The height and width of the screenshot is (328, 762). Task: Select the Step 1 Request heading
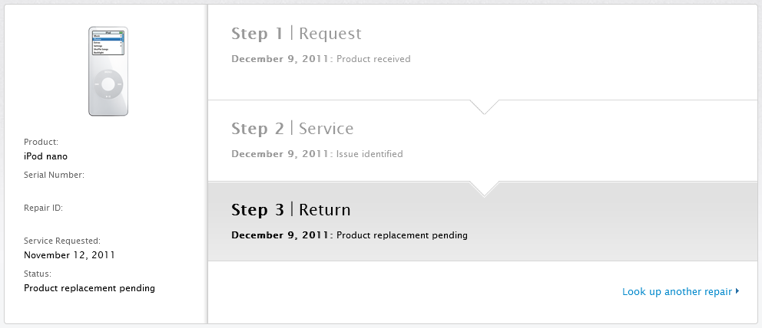296,34
